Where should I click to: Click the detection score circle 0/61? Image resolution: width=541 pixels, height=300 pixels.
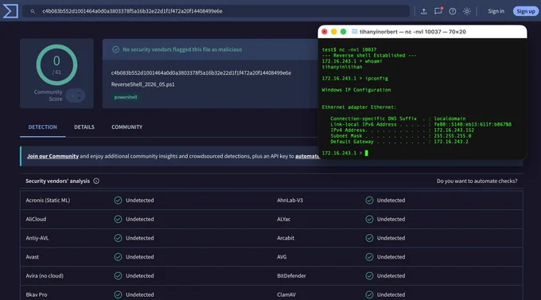tap(56, 65)
